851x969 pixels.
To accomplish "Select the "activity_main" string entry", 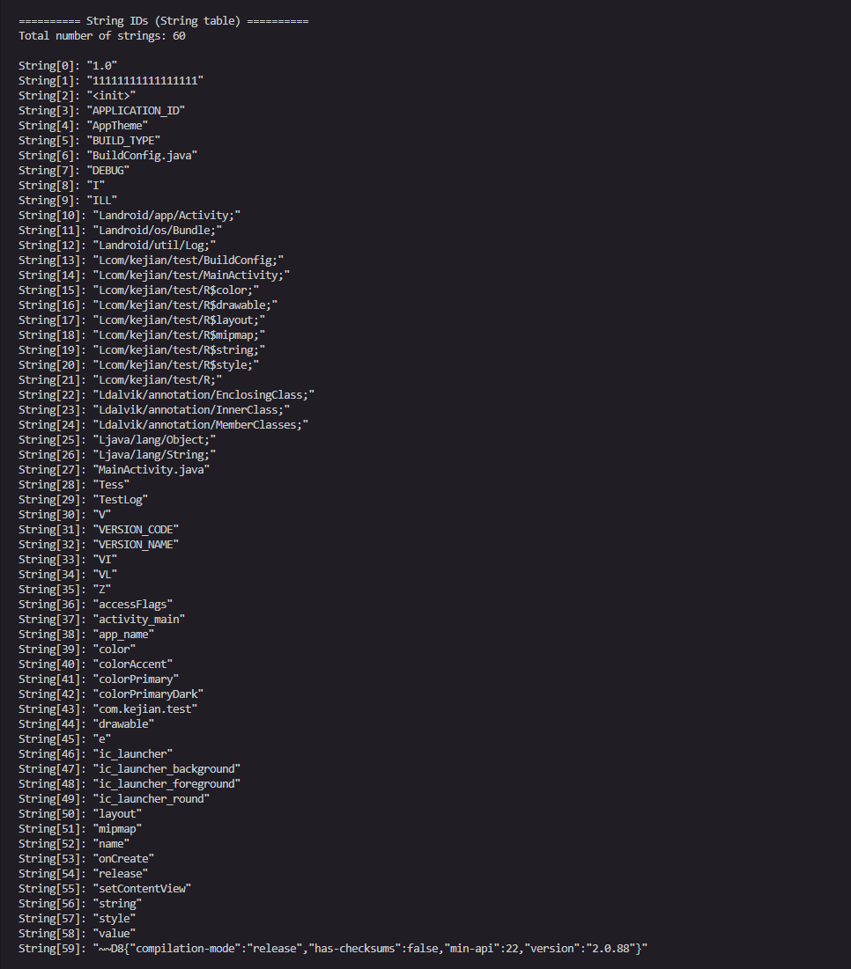I will coord(101,620).
